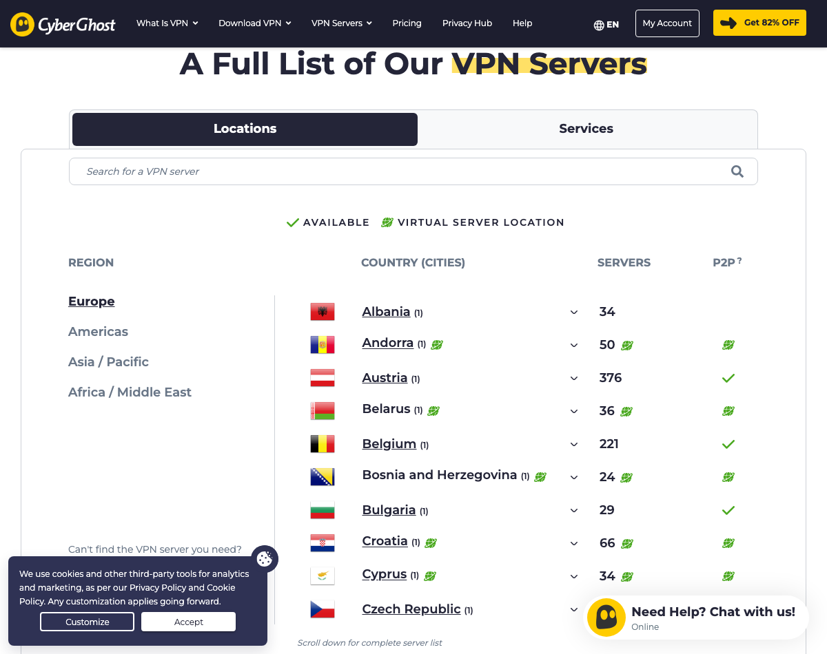Screen dimensions: 827x654
Task: Click the search magnifier icon
Action: pos(737,171)
